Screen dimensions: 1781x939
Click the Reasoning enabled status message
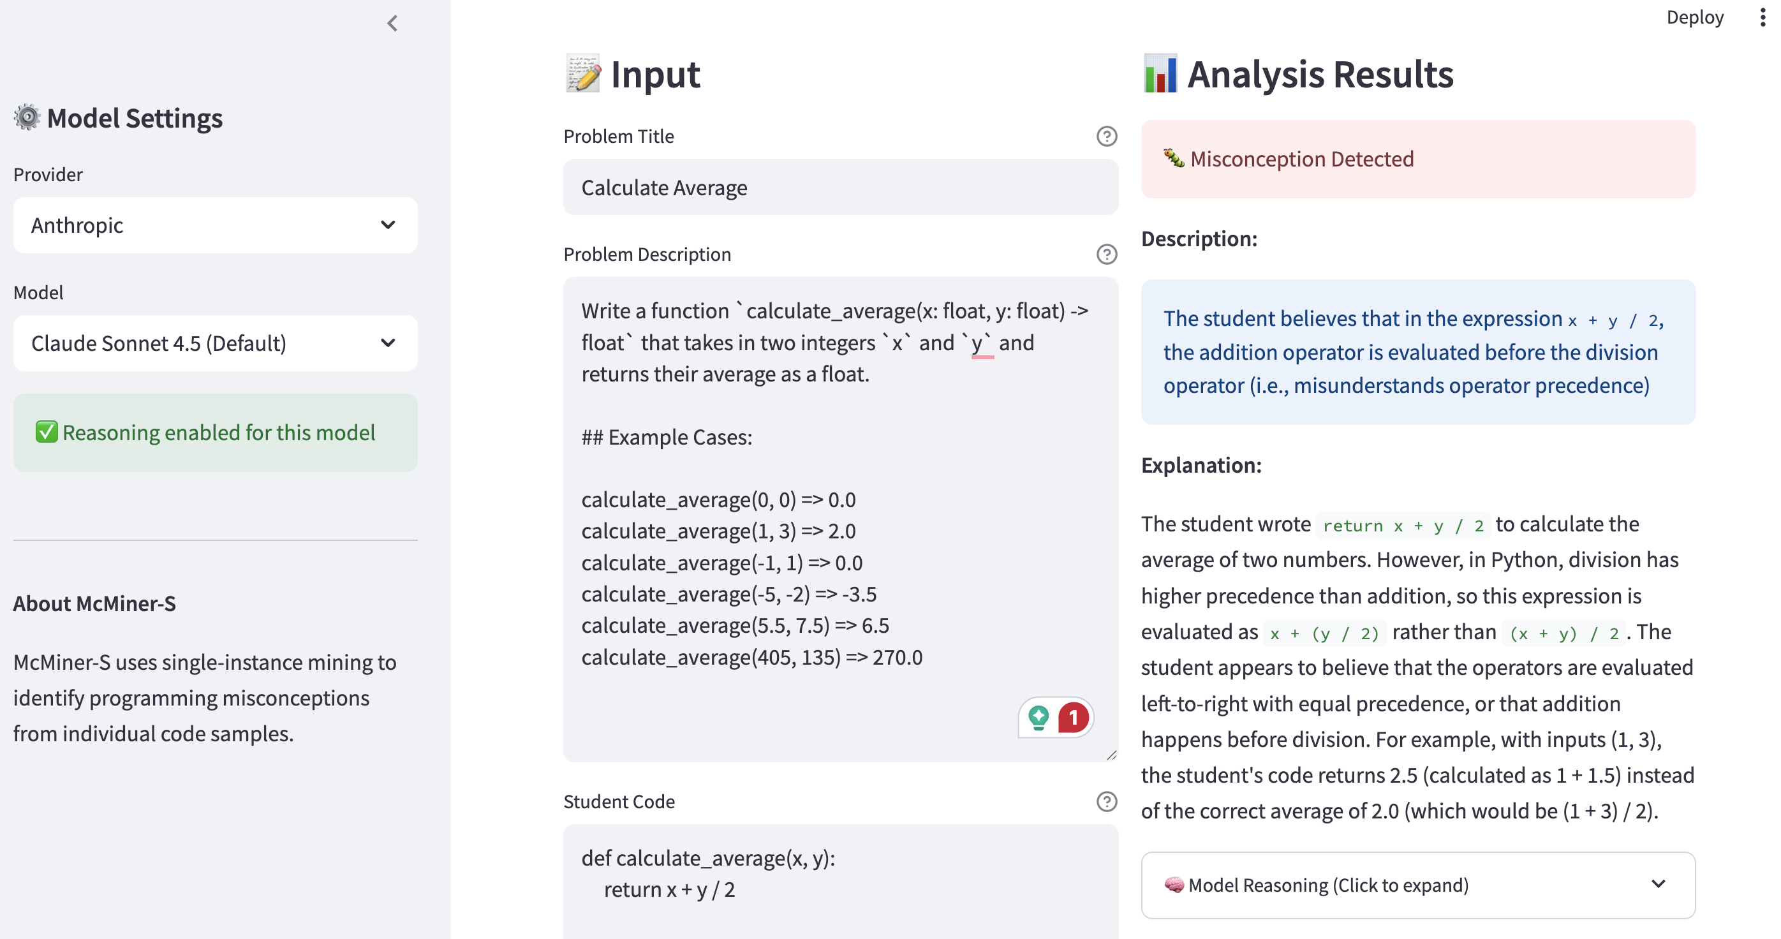pyautogui.click(x=215, y=433)
